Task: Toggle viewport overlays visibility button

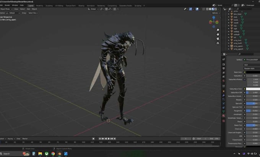Action: (197, 9)
